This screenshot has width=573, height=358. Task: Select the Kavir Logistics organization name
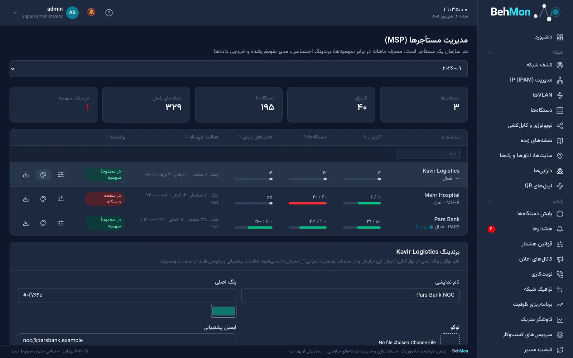click(441, 171)
